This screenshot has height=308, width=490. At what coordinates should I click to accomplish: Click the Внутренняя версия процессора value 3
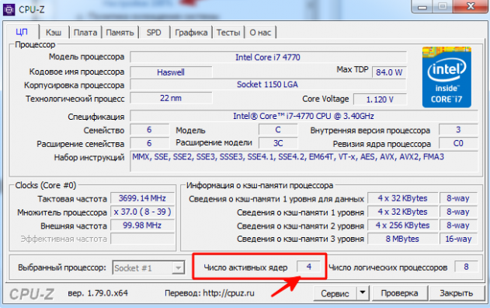coord(458,130)
